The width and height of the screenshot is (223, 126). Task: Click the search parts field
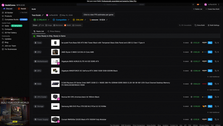111,4
